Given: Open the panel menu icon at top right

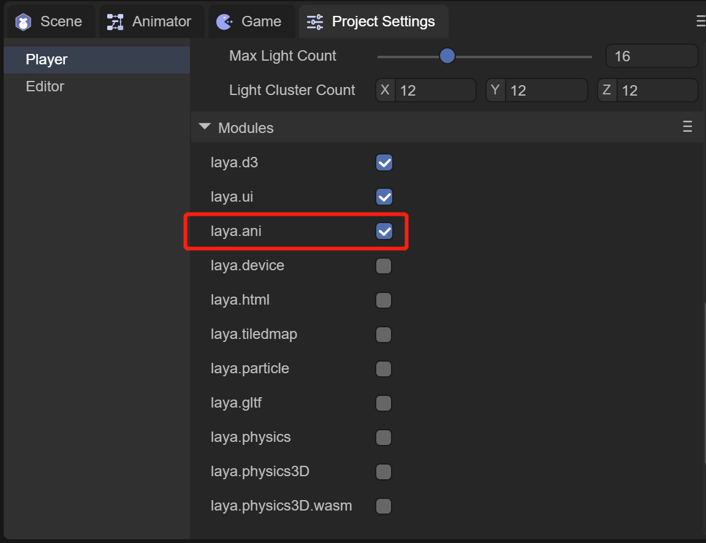Looking at the screenshot, I should (x=701, y=21).
